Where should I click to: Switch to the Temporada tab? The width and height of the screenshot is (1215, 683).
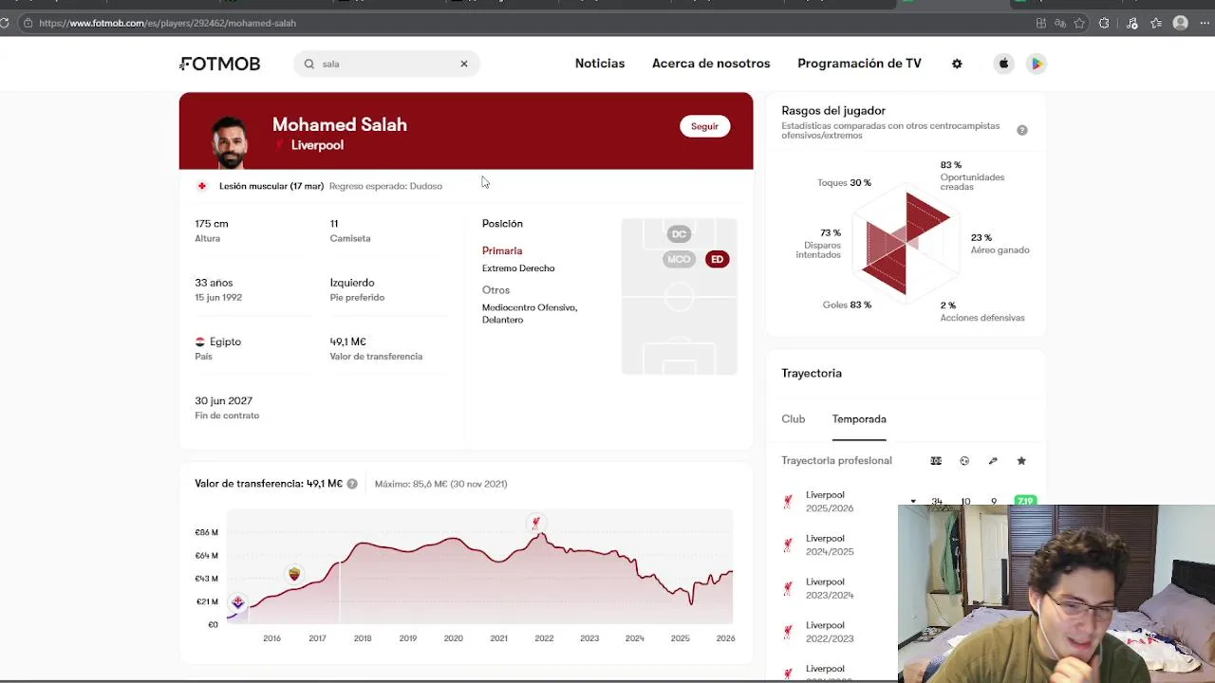point(859,419)
